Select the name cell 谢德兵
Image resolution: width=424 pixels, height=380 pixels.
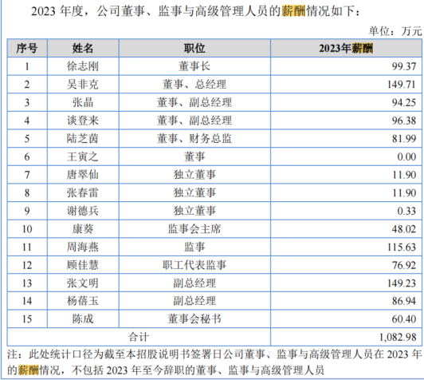tap(83, 211)
